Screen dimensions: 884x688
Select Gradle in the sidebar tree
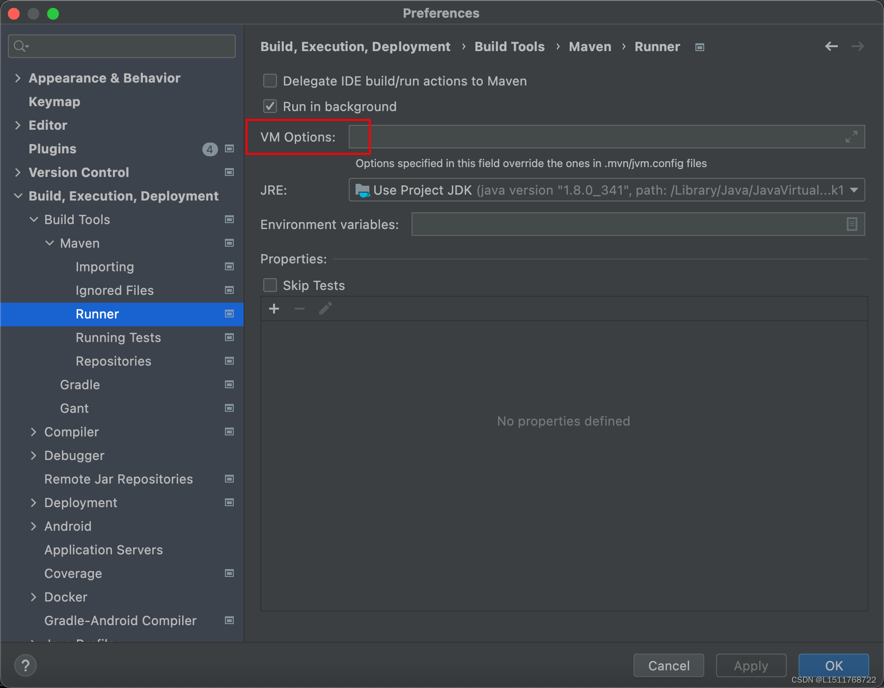click(x=80, y=385)
